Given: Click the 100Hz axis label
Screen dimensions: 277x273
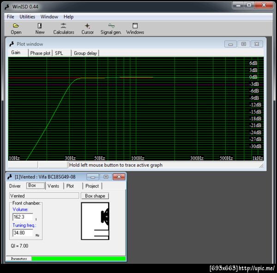Looking at the screenshot, I should tap(138, 158).
